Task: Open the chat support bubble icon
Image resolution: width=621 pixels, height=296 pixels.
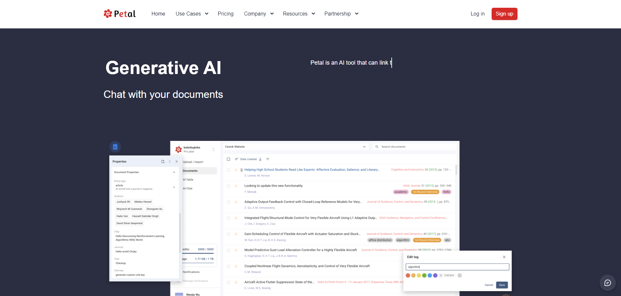Action: (607, 283)
